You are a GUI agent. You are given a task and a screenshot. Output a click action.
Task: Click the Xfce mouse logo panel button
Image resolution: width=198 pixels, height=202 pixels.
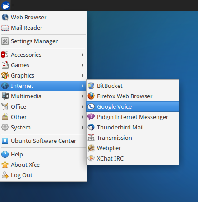coord(6,5)
